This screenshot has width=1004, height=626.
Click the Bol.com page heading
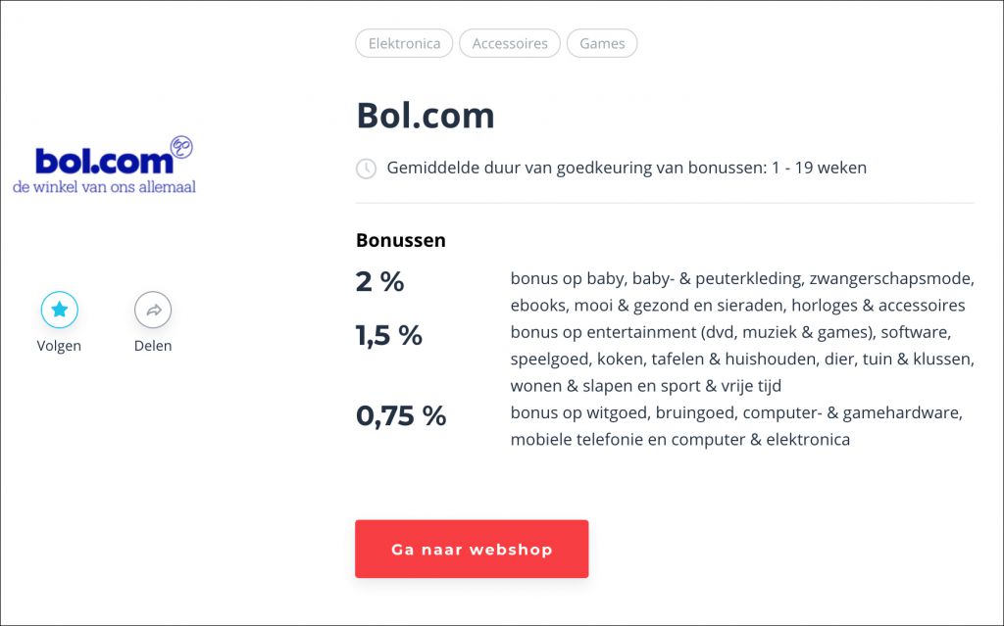pyautogui.click(x=426, y=116)
